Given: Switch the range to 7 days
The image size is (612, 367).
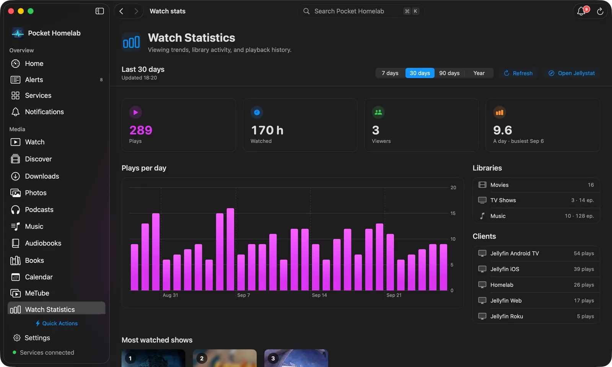Looking at the screenshot, I should (x=390, y=73).
